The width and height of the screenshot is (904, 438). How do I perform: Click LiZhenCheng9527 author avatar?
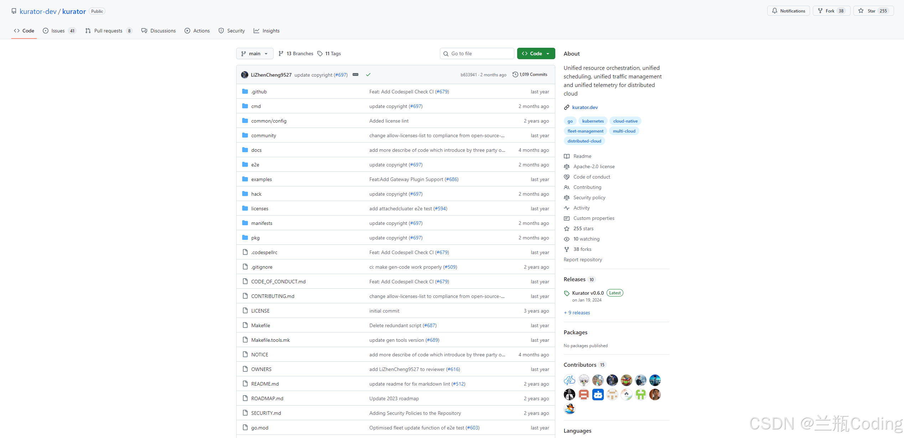(245, 75)
